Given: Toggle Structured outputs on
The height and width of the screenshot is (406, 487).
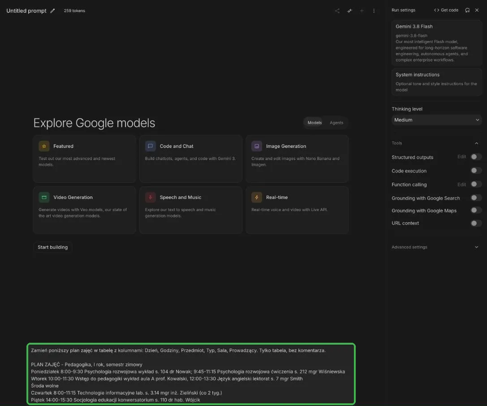Looking at the screenshot, I should click(x=476, y=157).
